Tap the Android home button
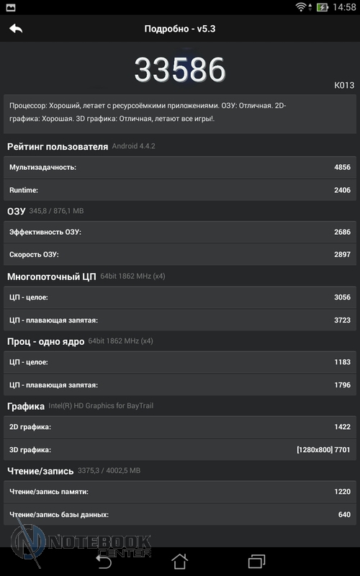 (179, 561)
